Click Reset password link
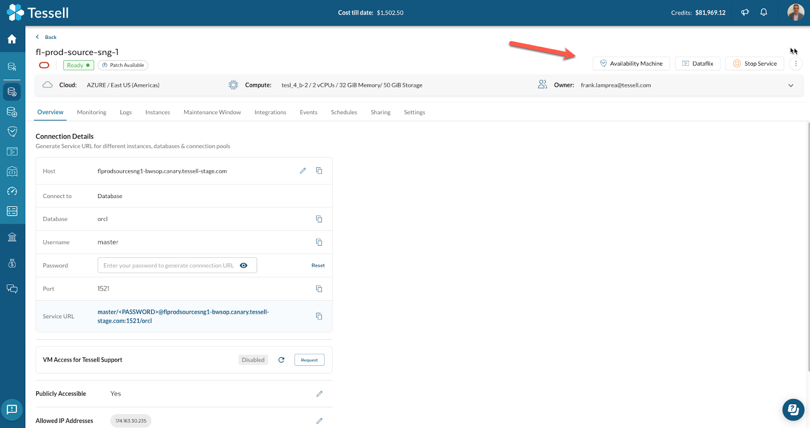810x428 pixels. [318, 265]
